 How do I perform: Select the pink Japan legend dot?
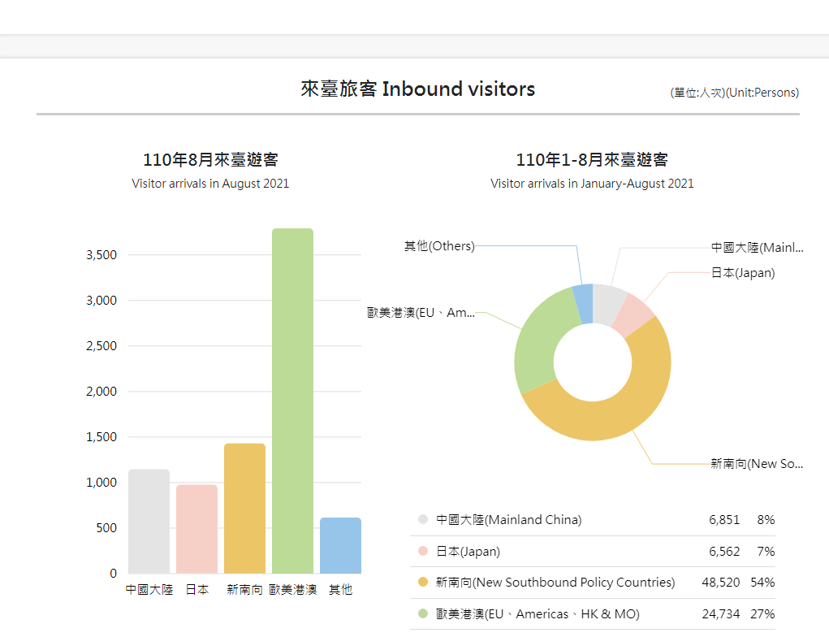pyautogui.click(x=421, y=551)
